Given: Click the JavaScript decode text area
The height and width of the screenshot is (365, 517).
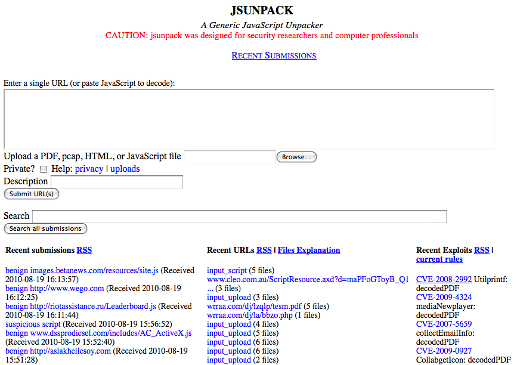Looking at the screenshot, I should pyautogui.click(x=249, y=119).
